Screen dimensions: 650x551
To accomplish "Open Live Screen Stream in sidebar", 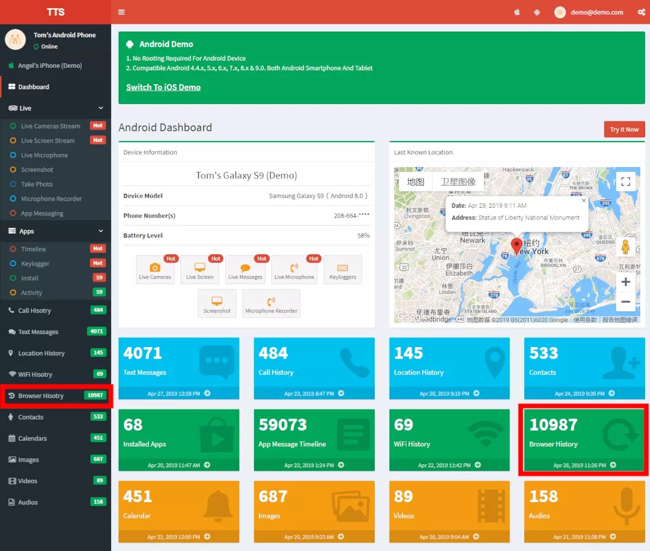I will pos(55,140).
